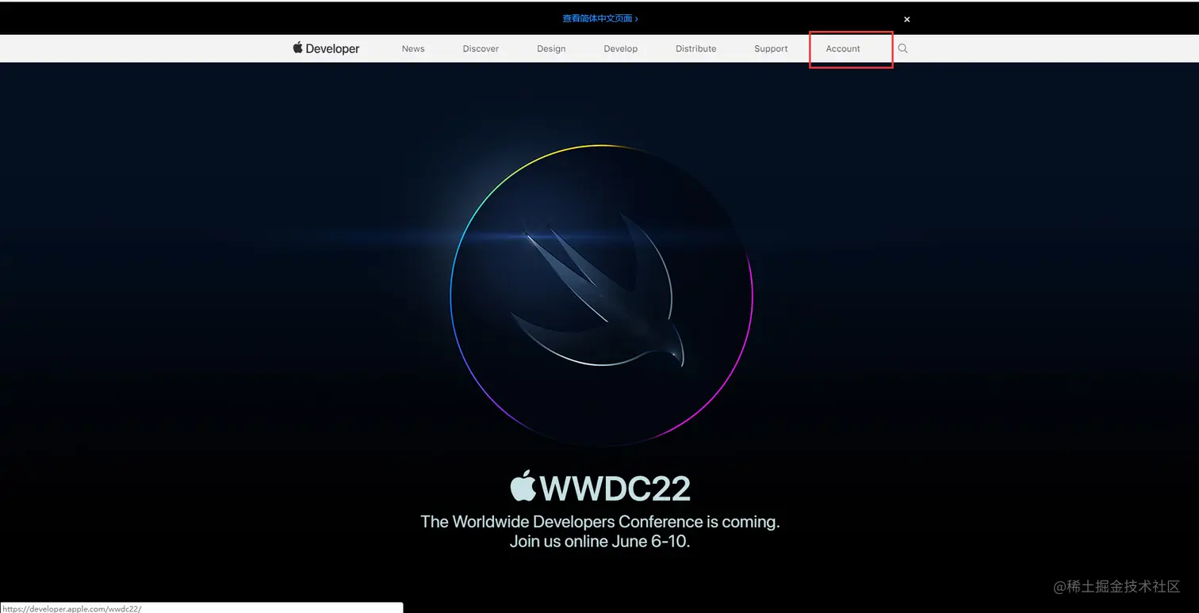Go to the Account page
Screen dimensions: 1199x613
(843, 48)
